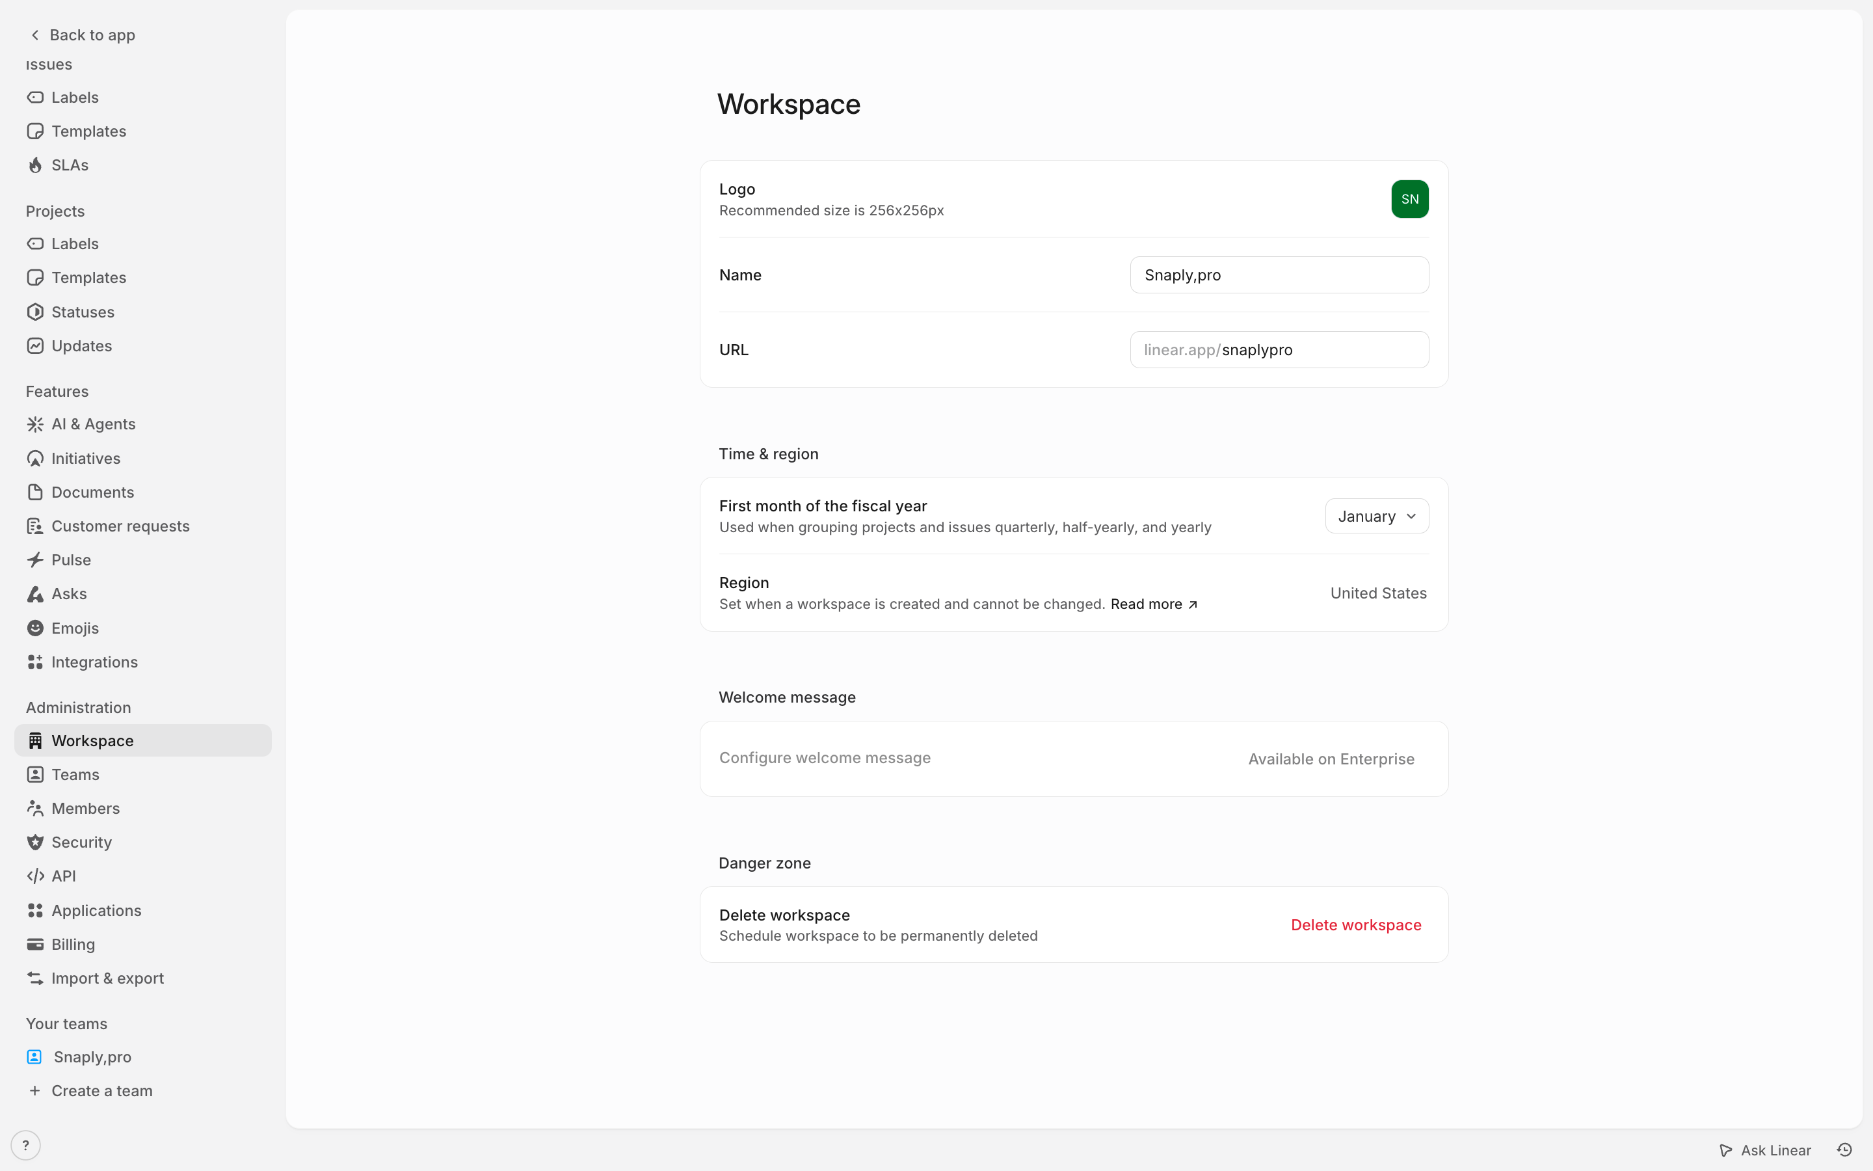Click Administration section header
The width and height of the screenshot is (1873, 1171).
(x=78, y=708)
